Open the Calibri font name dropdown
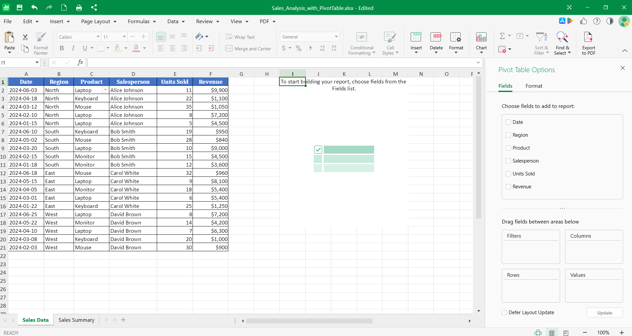 (98, 37)
